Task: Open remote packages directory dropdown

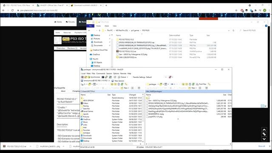Action: (153, 84)
